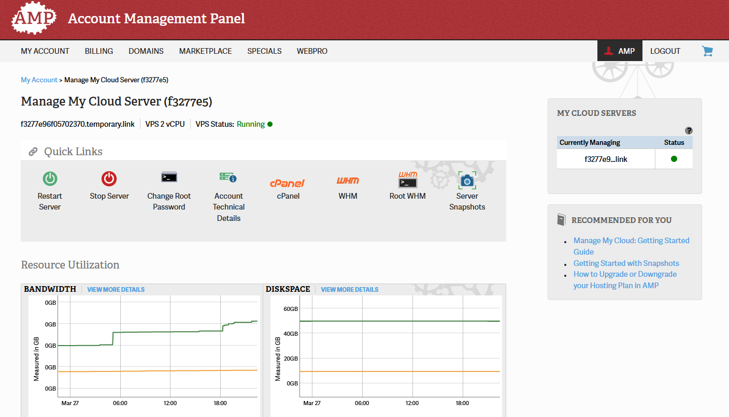Viewport: 729px width, 417px height.
Task: Open Server Snapshots camera icon
Action: pos(467,180)
